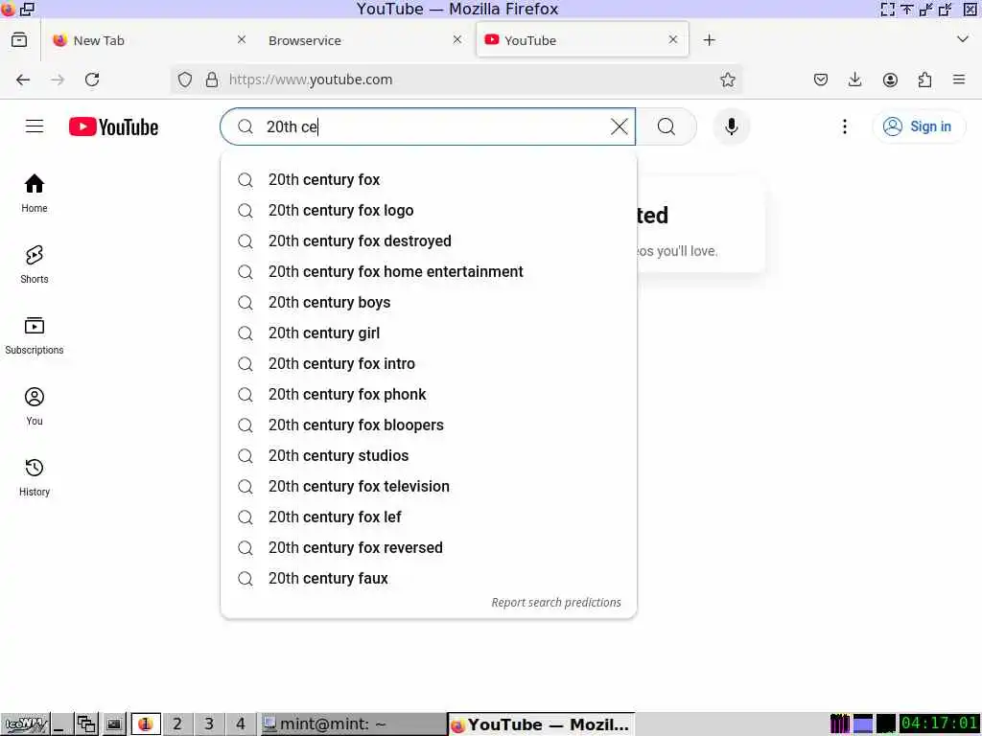Reload the page in Firefox
Screen dimensions: 982x736
[92, 80]
